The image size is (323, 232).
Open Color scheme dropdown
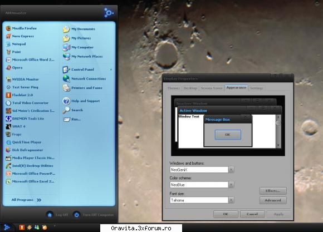[231, 185]
